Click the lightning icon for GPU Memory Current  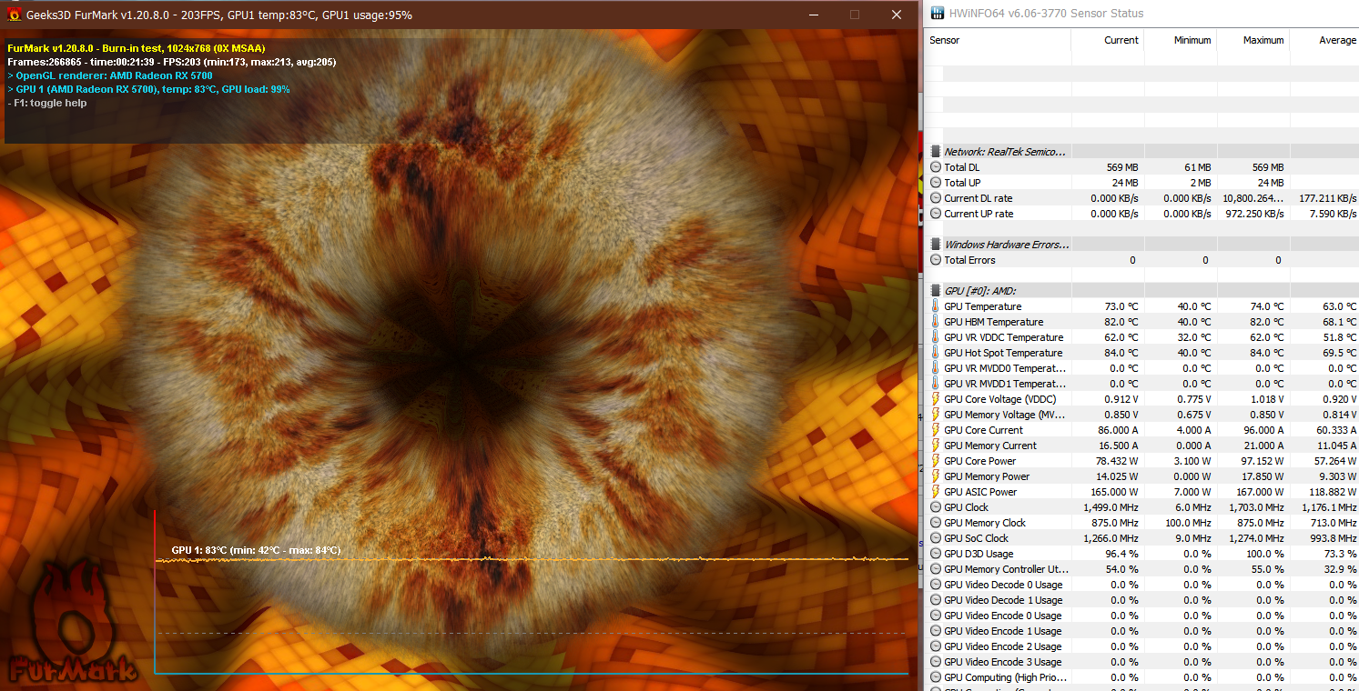pyautogui.click(x=936, y=446)
